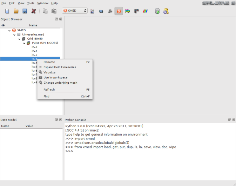Screen dimensions: 236x186
Task: Select the XMED root tree item
Action: pyautogui.click(x=21, y=30)
